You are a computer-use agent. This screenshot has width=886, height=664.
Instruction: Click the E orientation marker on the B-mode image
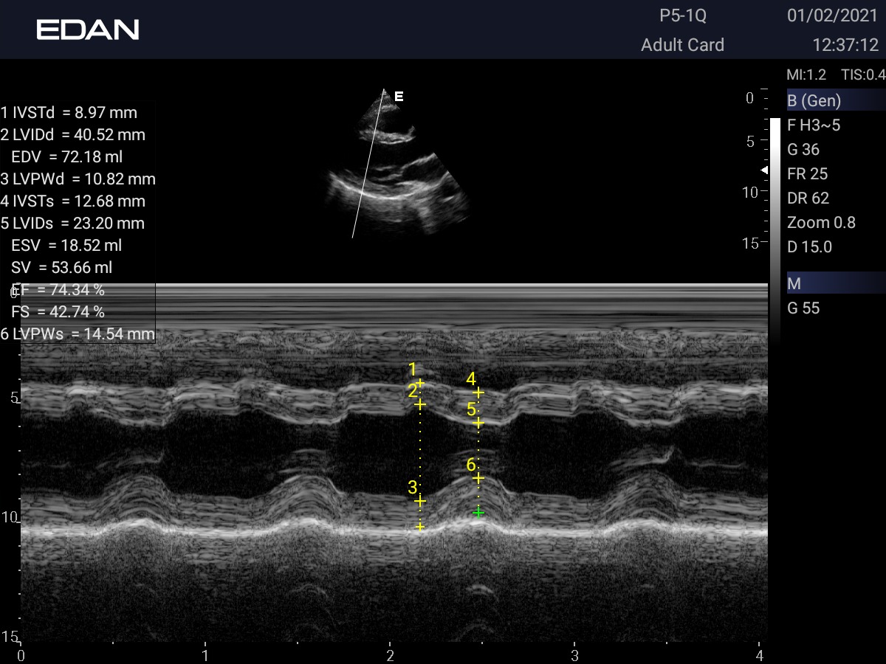399,97
